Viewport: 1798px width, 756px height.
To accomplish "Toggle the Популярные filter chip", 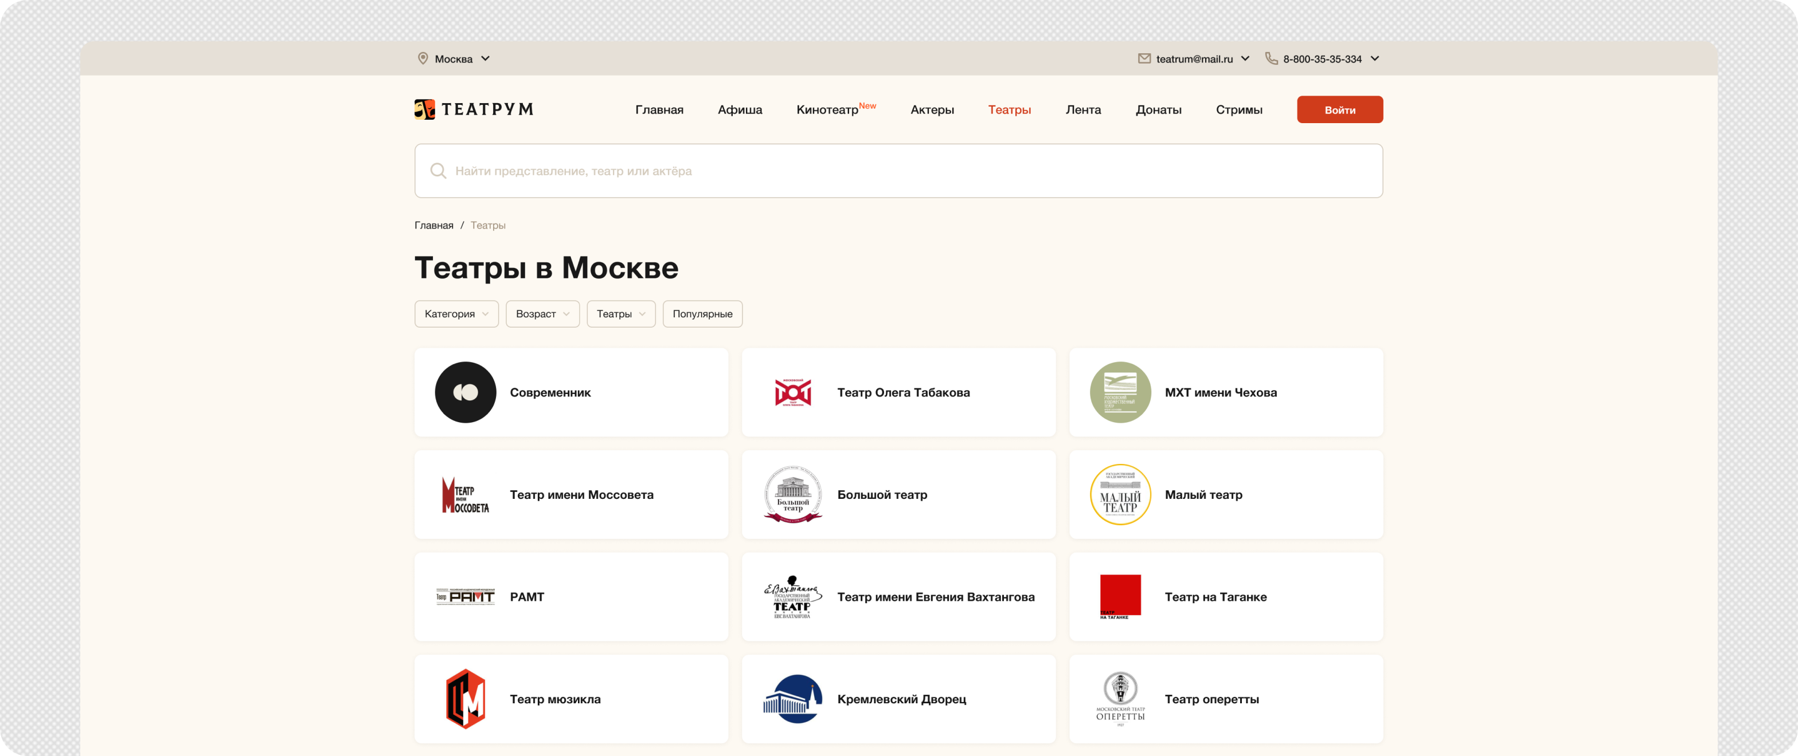I will click(702, 314).
